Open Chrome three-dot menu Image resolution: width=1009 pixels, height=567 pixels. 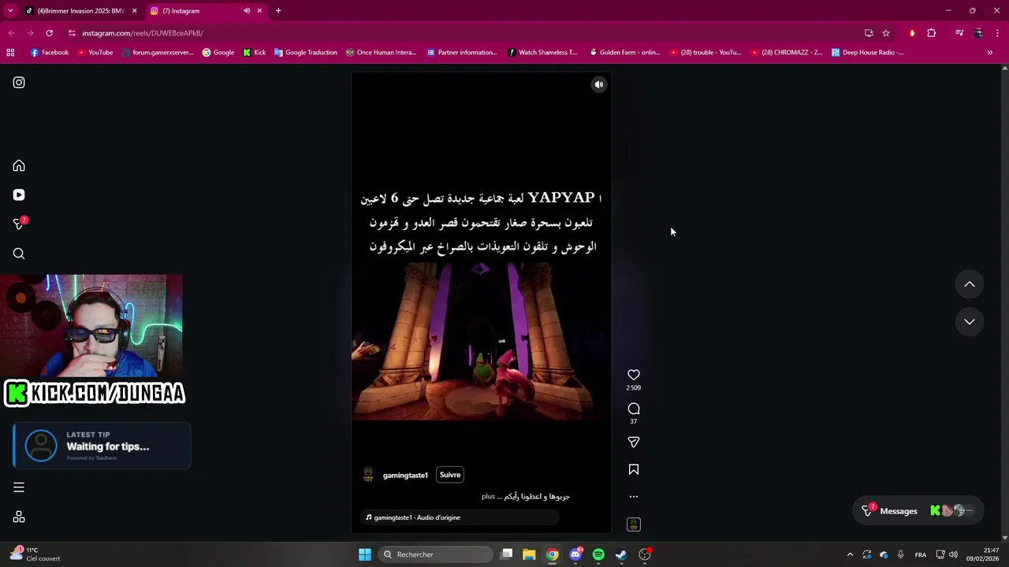coord(998,33)
